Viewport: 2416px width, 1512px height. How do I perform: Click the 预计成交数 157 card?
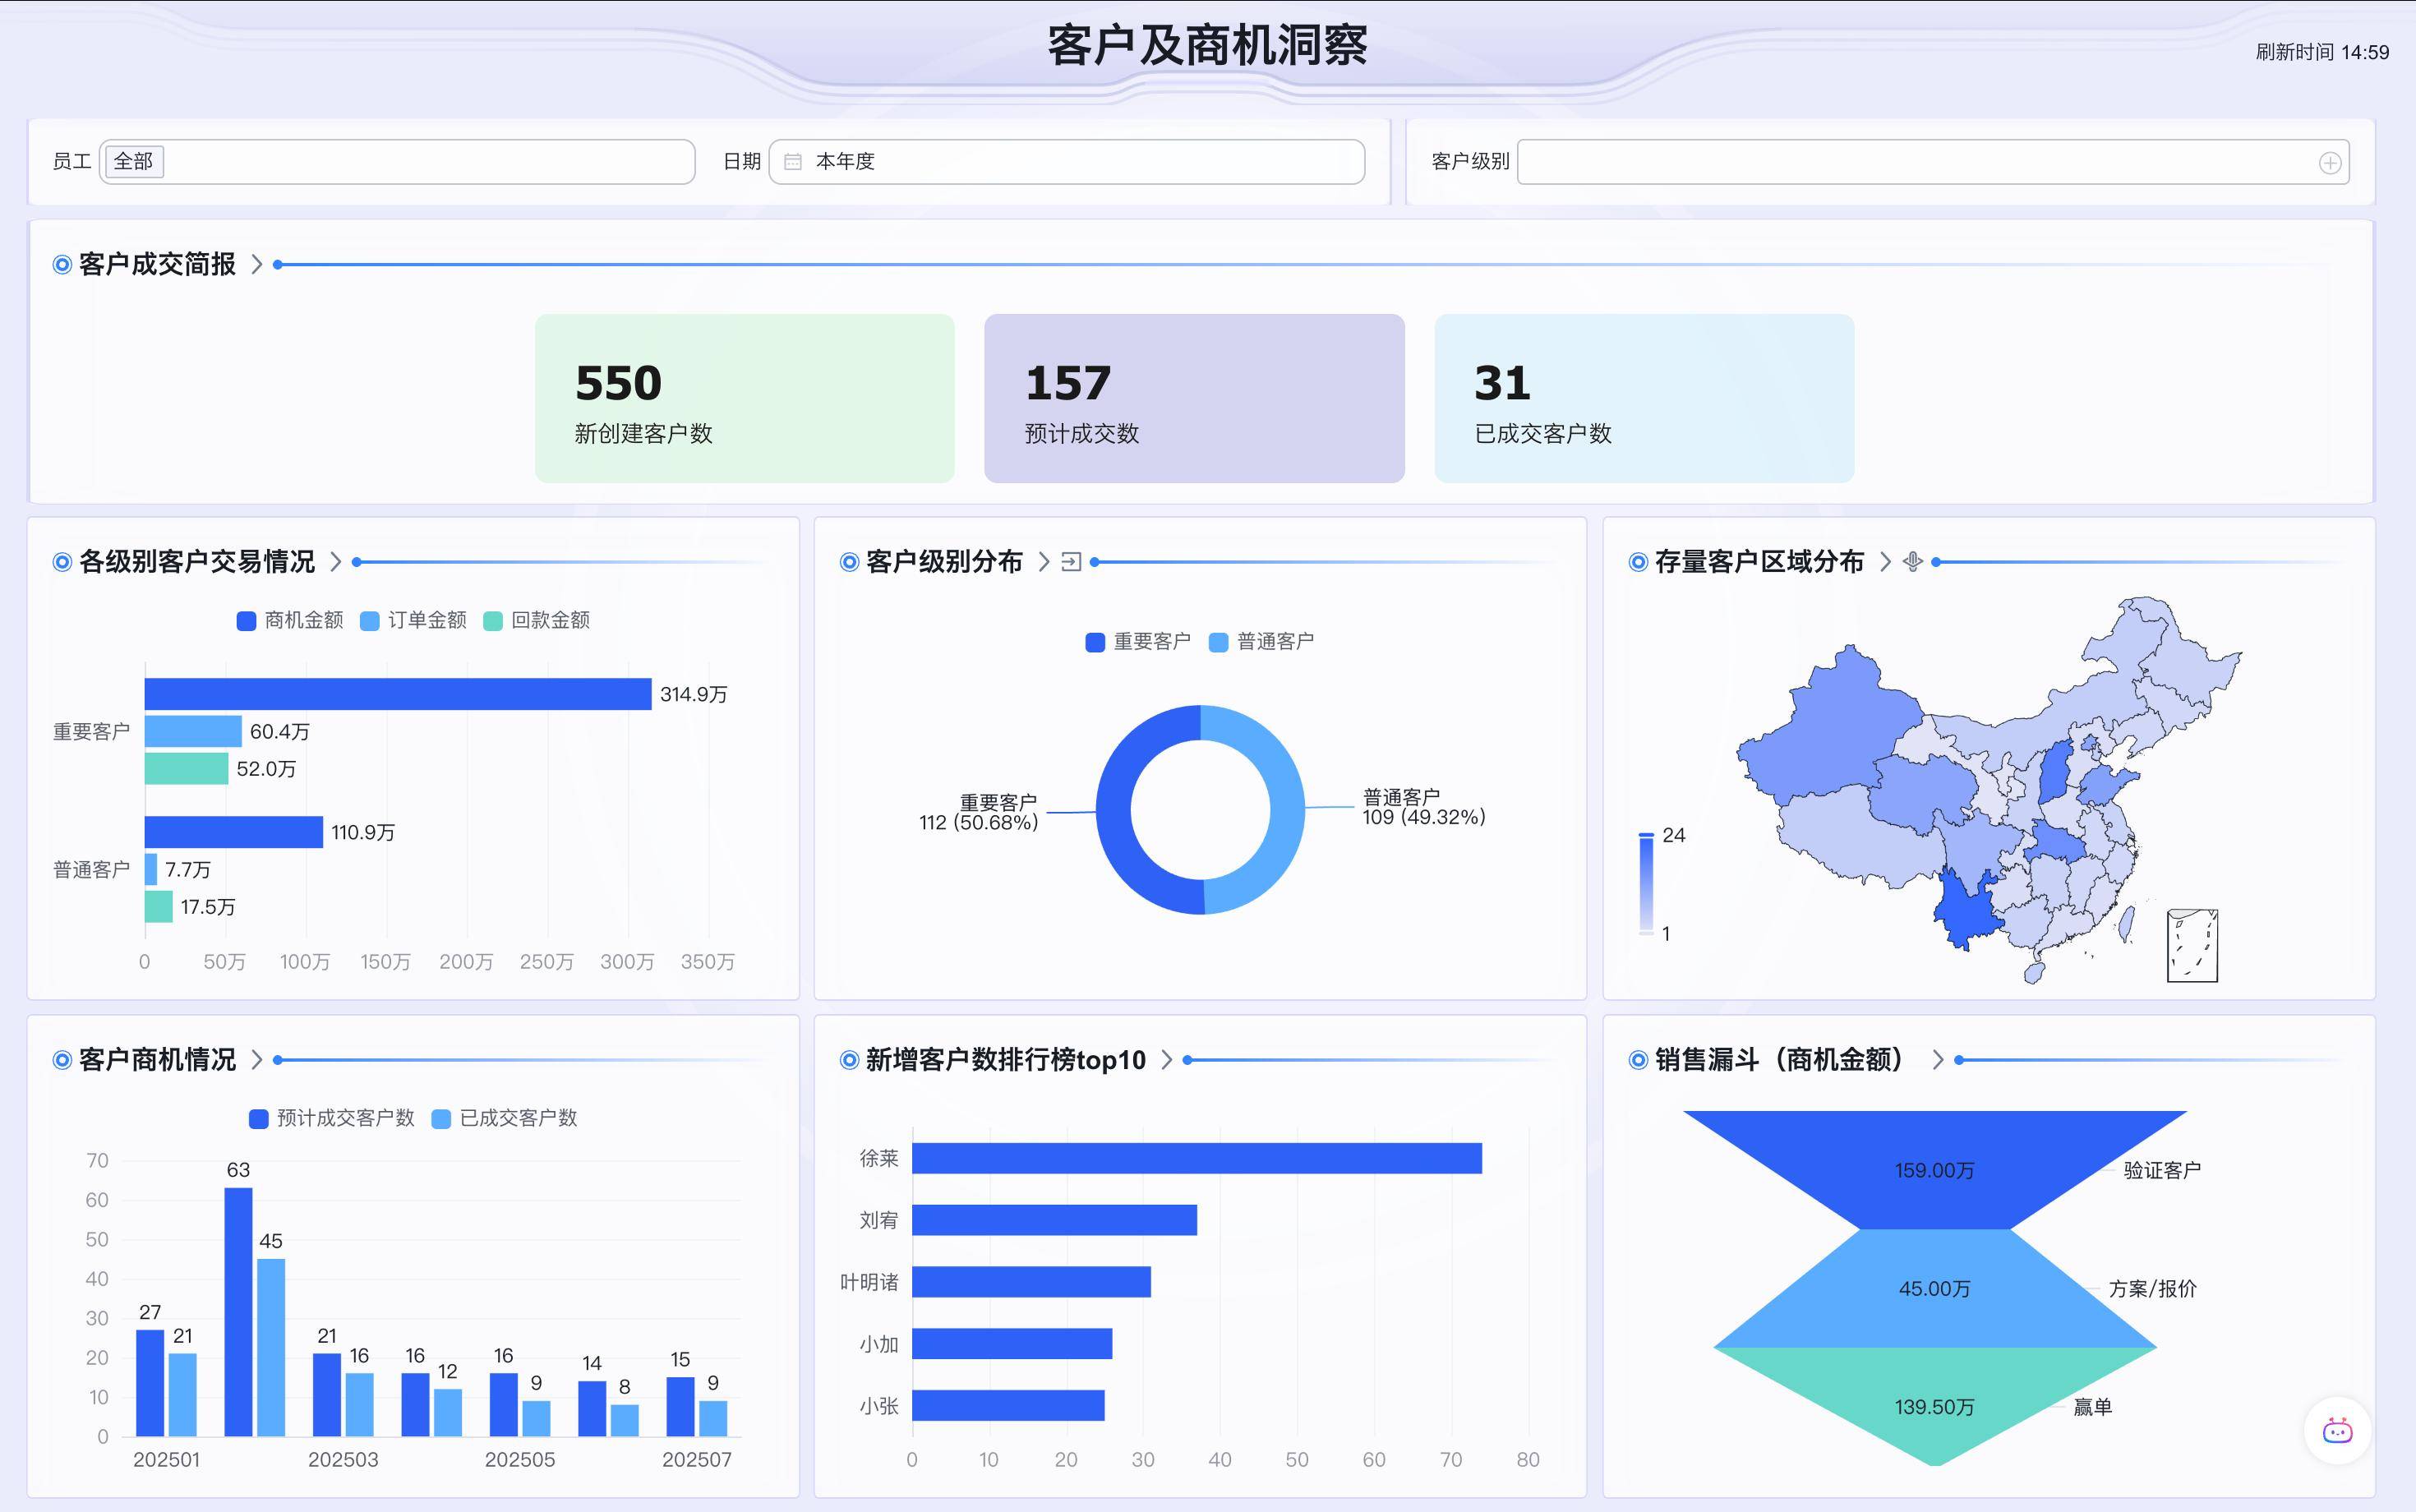(x=1194, y=398)
